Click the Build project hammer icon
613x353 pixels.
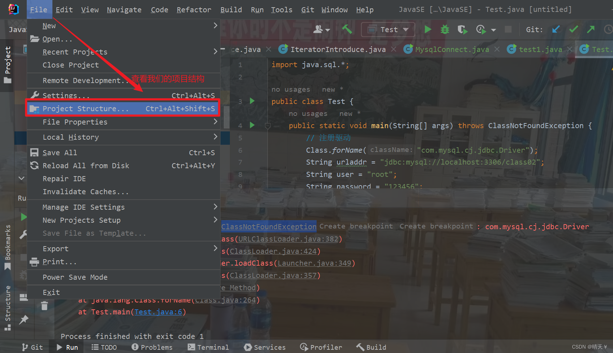[347, 29]
